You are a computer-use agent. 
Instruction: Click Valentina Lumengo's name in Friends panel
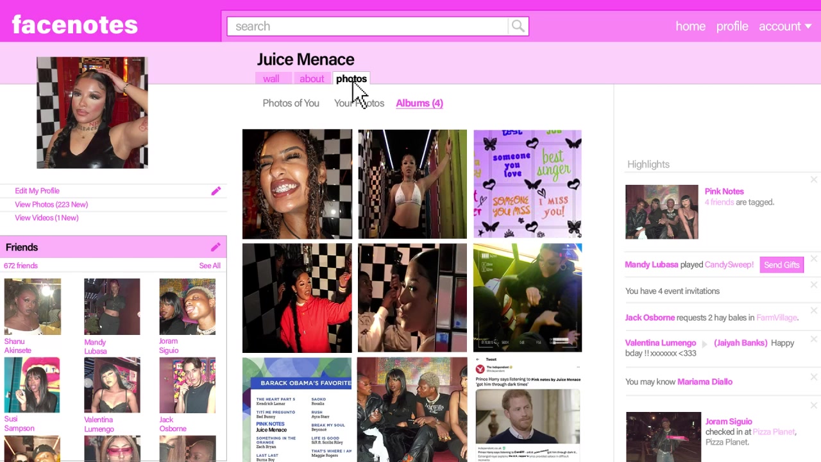tap(99, 424)
